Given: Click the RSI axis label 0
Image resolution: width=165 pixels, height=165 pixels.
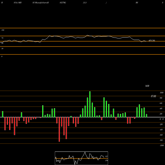Looking at the screenshot, I should click(x=2, y=56).
